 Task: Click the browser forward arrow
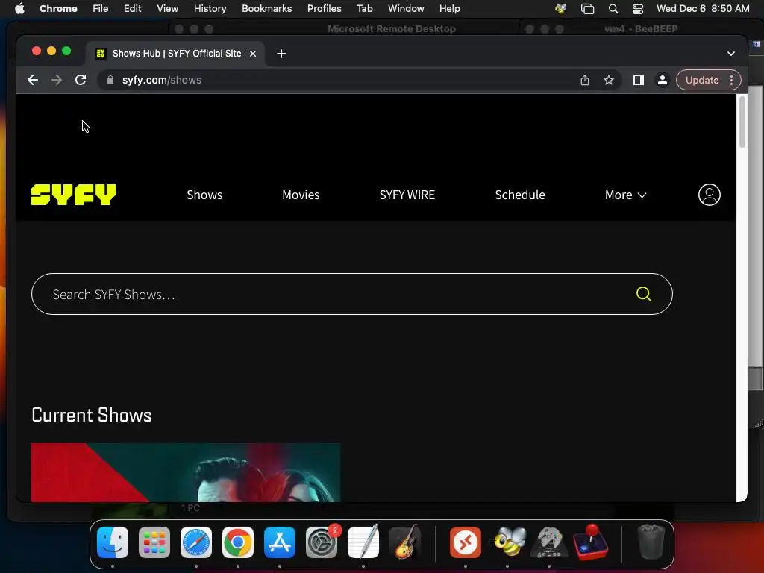tap(57, 80)
